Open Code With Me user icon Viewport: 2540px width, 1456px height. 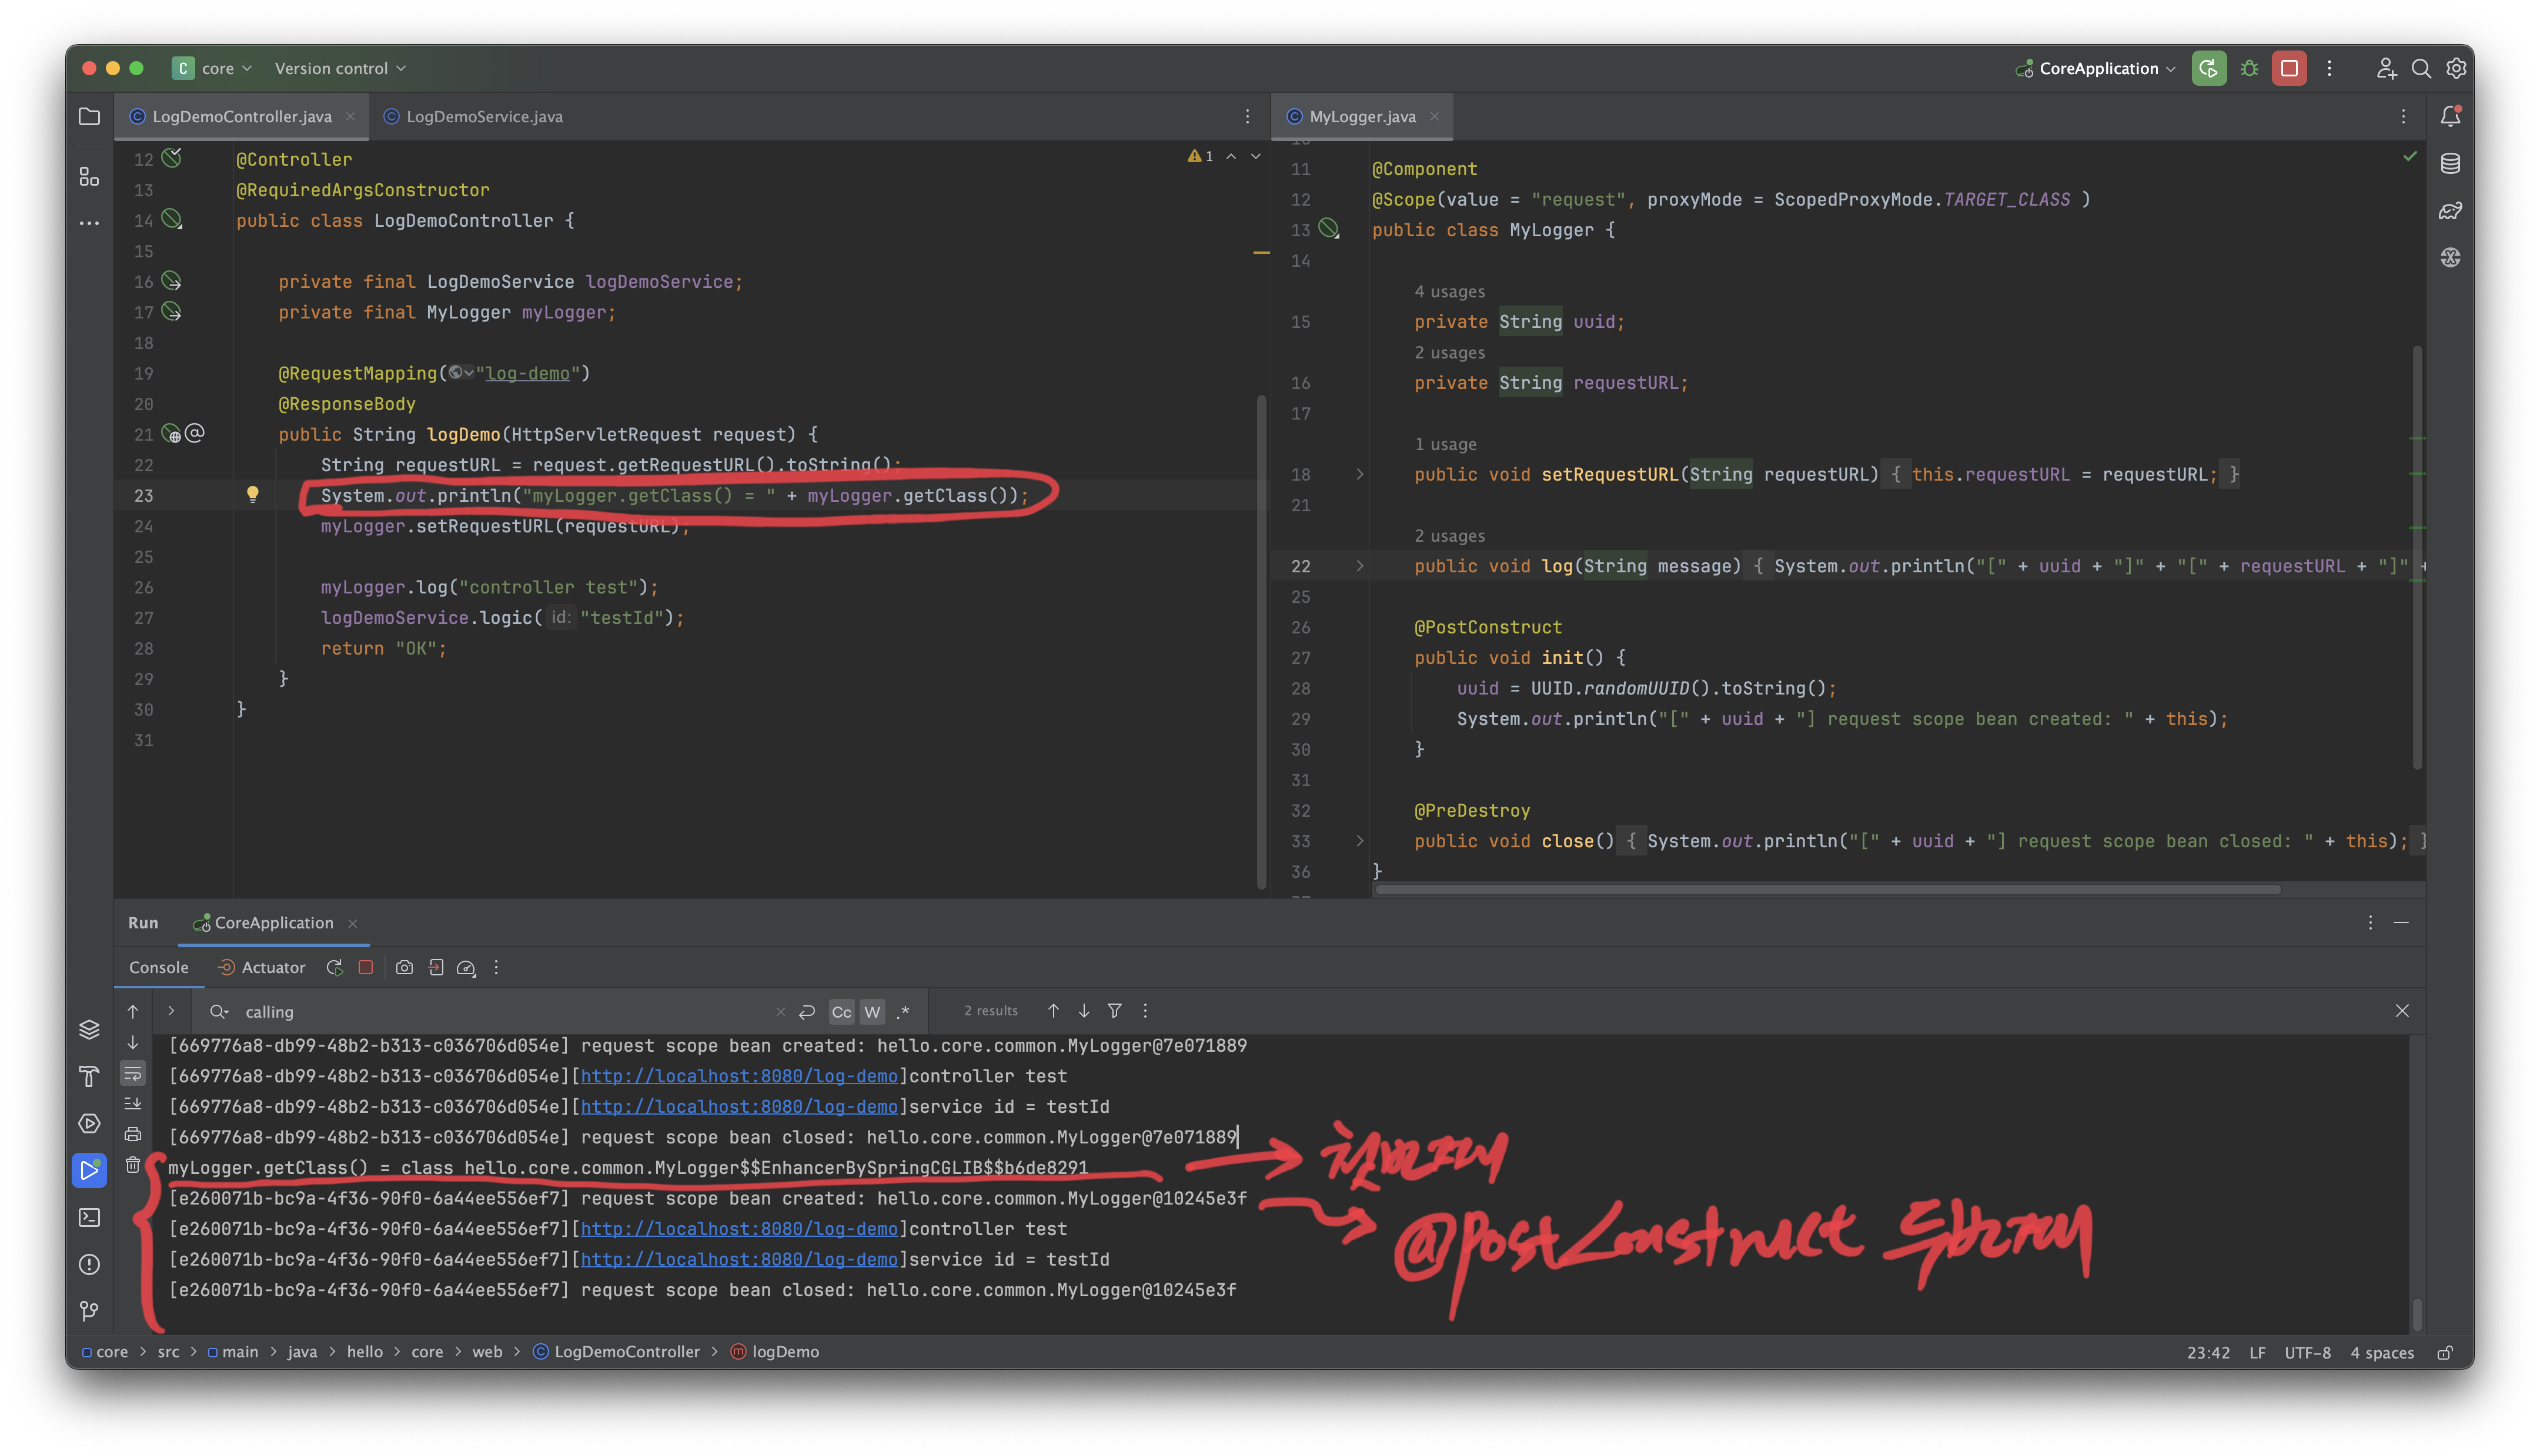tap(2386, 68)
